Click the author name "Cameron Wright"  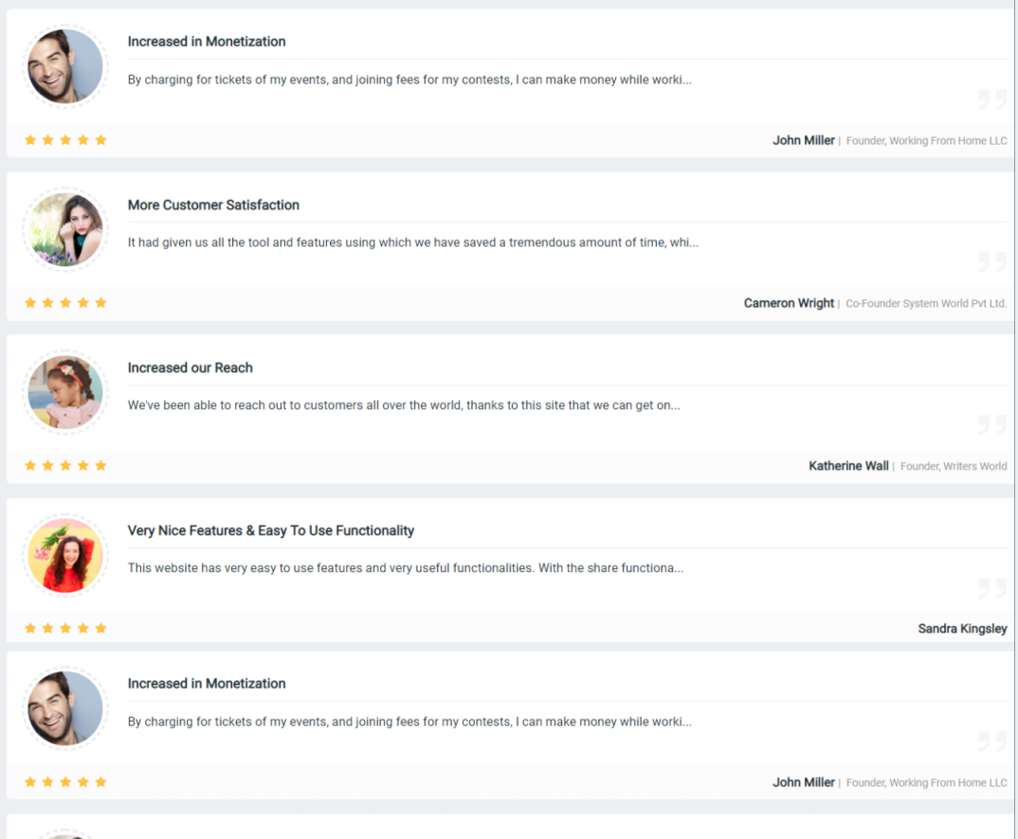tap(789, 303)
